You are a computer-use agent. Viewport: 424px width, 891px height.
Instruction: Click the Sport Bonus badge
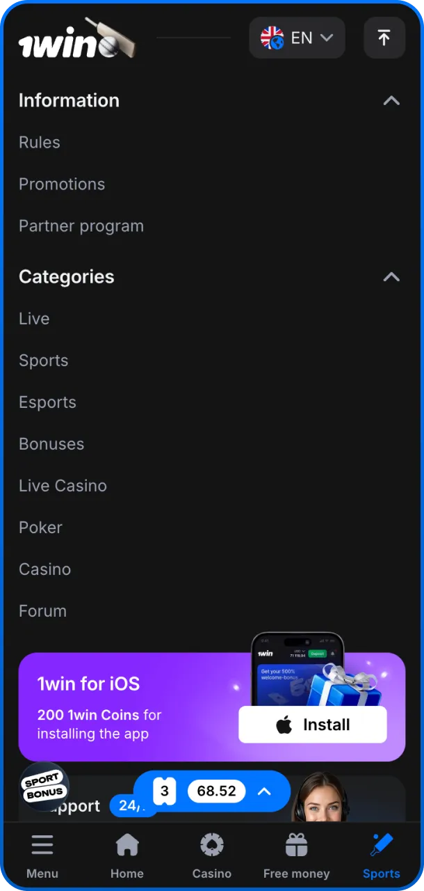44,787
